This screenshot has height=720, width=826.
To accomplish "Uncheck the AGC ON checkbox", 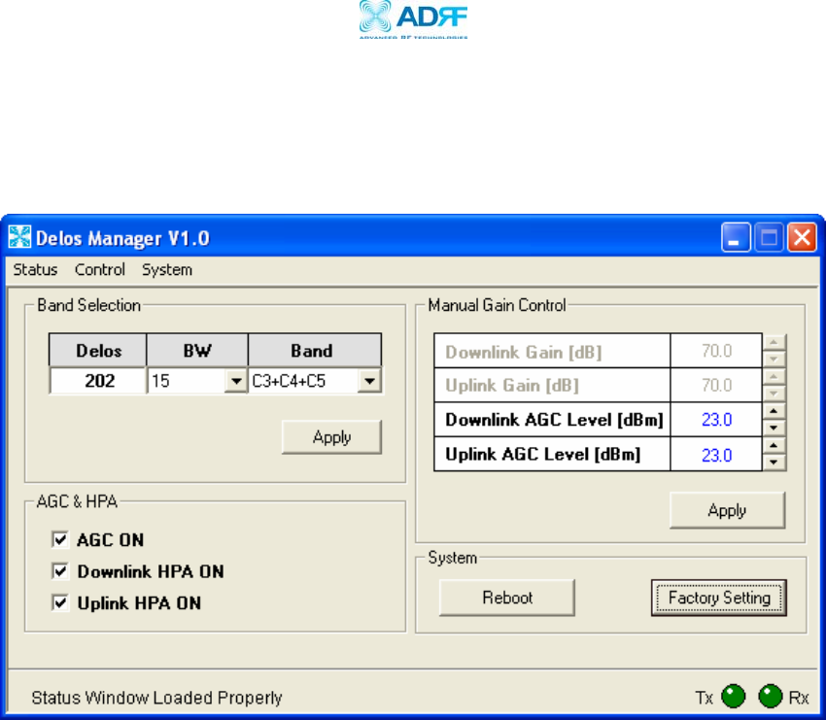I will (x=60, y=539).
